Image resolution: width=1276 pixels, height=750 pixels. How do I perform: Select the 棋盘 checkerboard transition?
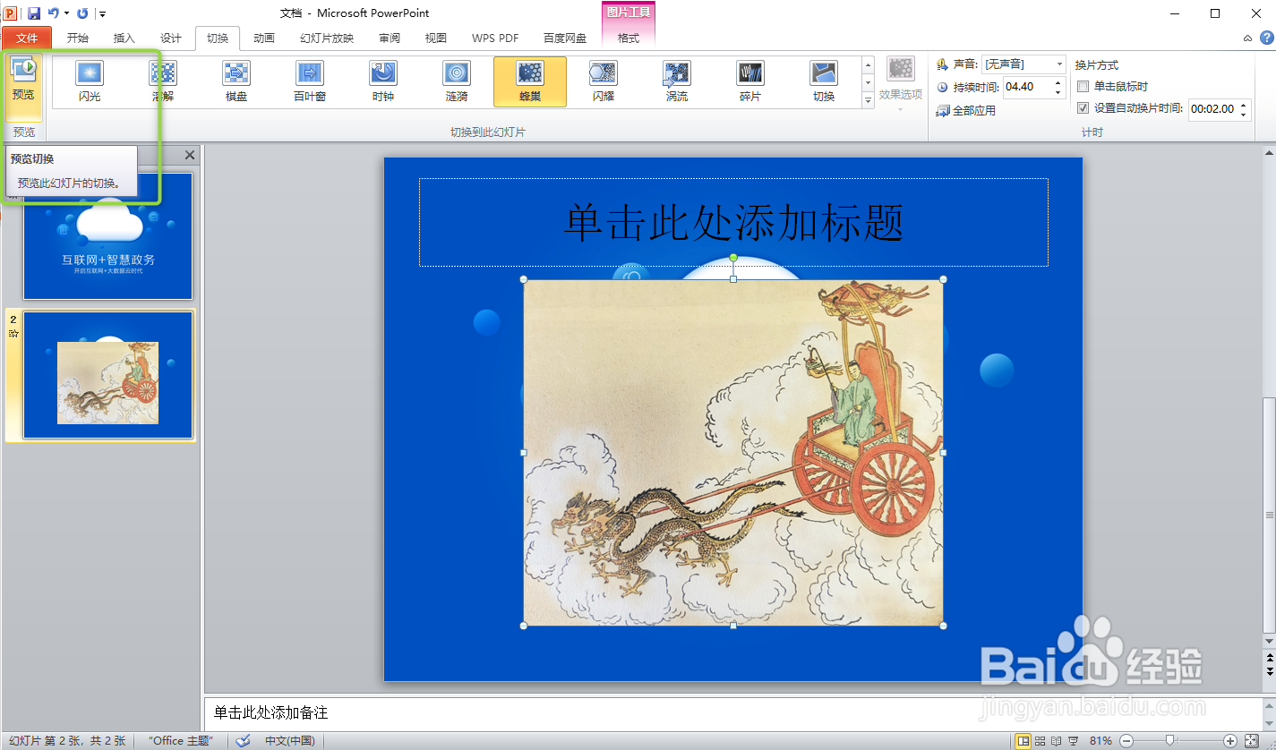(236, 81)
